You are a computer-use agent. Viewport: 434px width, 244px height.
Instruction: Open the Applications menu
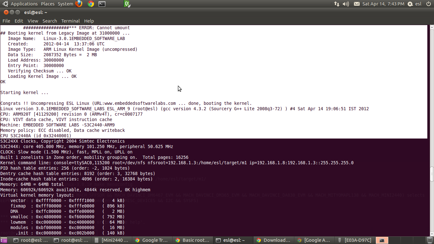point(24,4)
